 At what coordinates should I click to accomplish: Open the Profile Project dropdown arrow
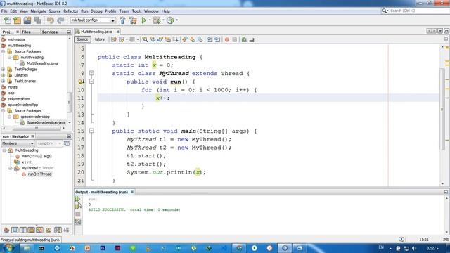176,20
